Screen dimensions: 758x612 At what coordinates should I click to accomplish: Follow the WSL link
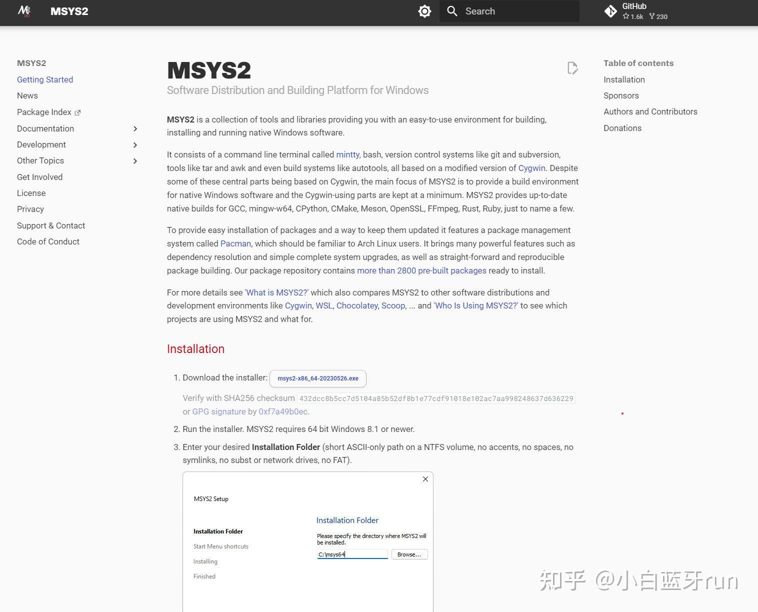tap(324, 305)
